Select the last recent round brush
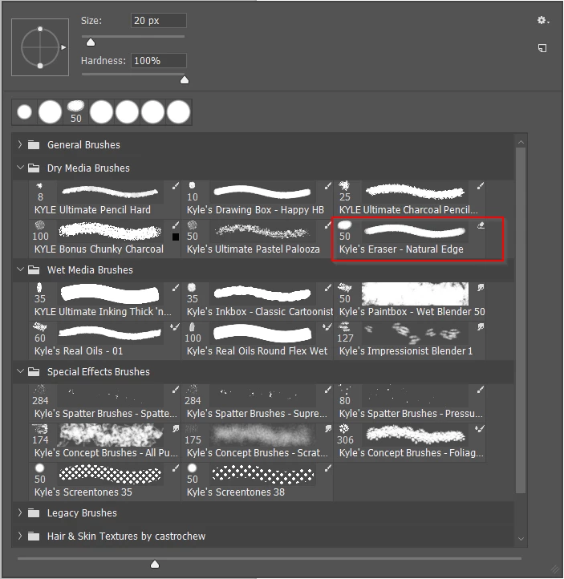 [178, 112]
